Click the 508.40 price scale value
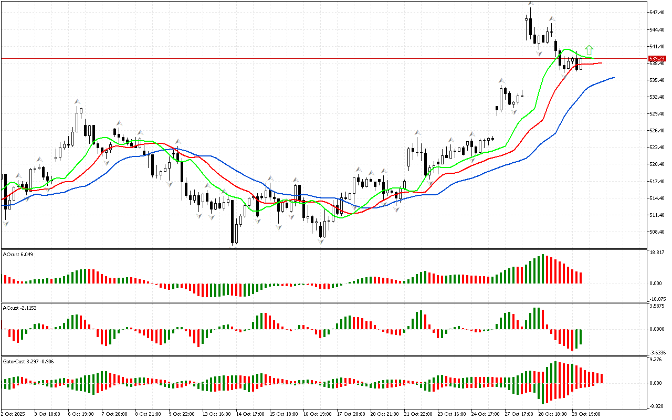 pyautogui.click(x=657, y=232)
